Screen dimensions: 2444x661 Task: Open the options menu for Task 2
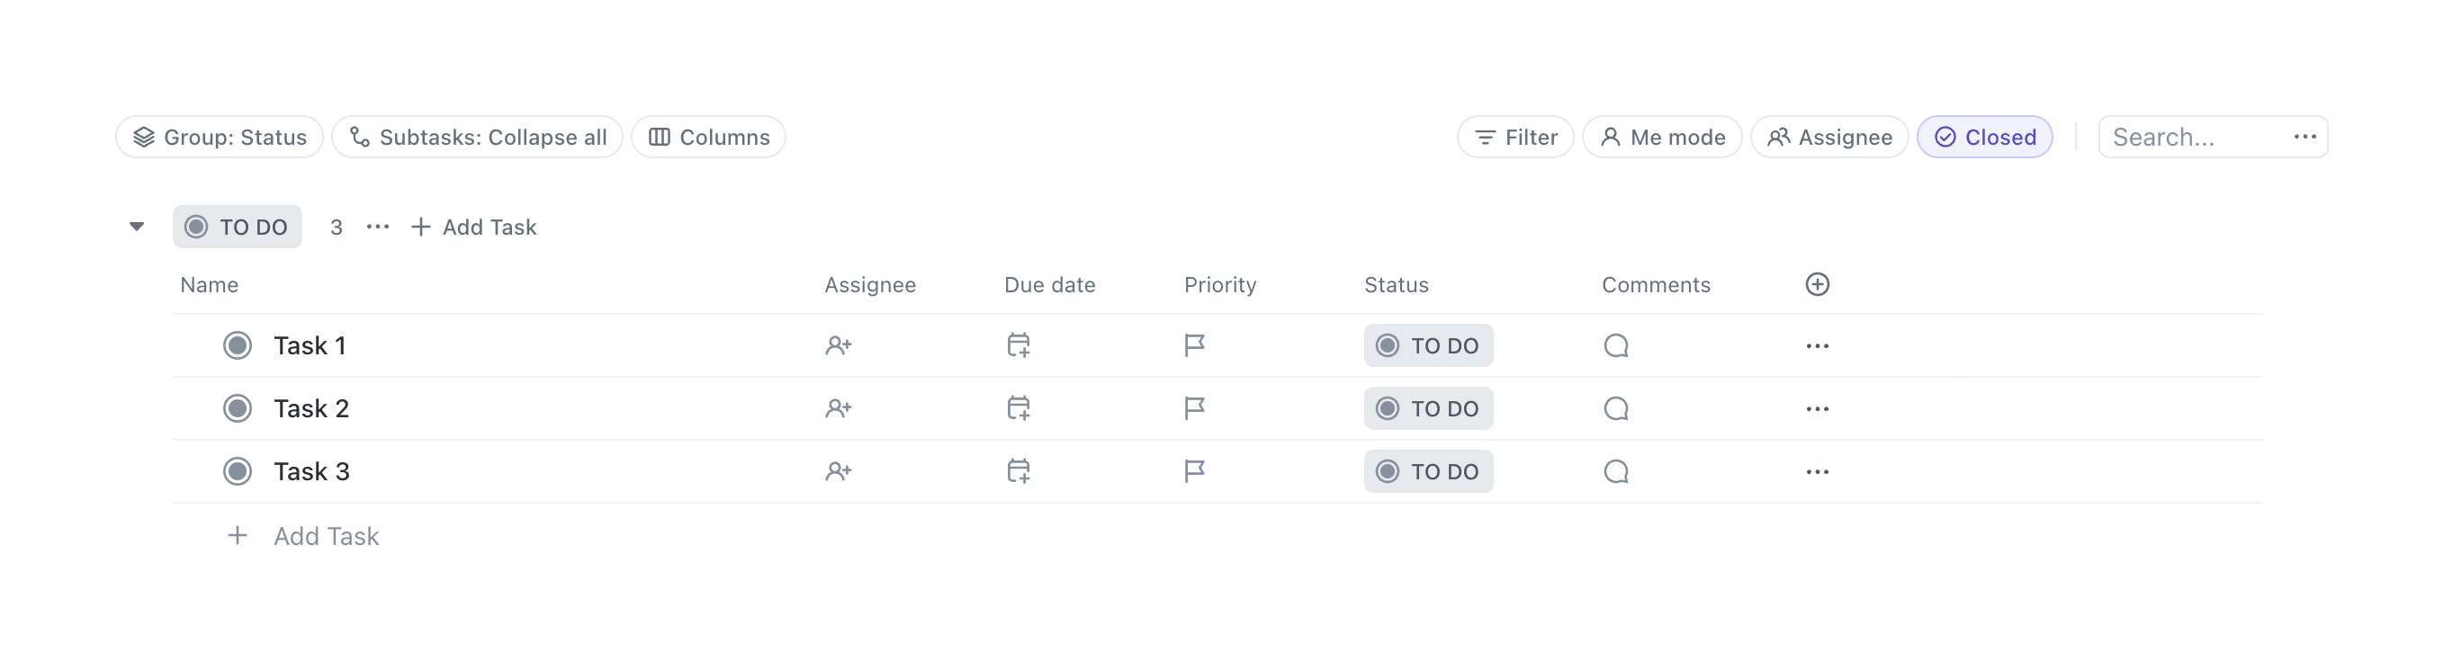tap(1817, 407)
